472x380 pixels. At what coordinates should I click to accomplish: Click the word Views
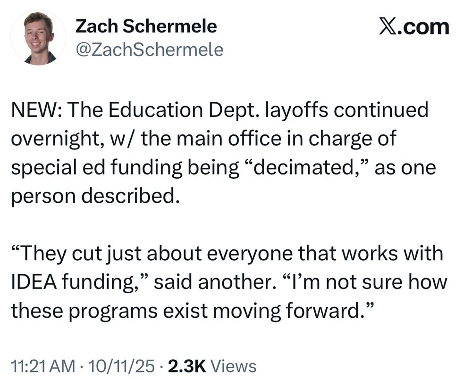tap(234, 366)
